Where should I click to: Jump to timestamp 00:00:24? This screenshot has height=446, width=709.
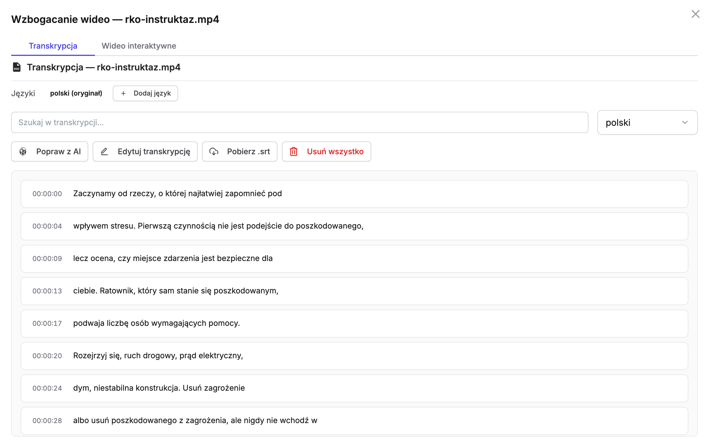[x=47, y=388]
